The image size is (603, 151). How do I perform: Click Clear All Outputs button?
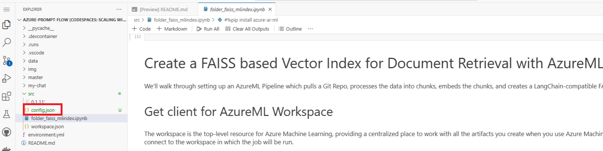pos(247,29)
